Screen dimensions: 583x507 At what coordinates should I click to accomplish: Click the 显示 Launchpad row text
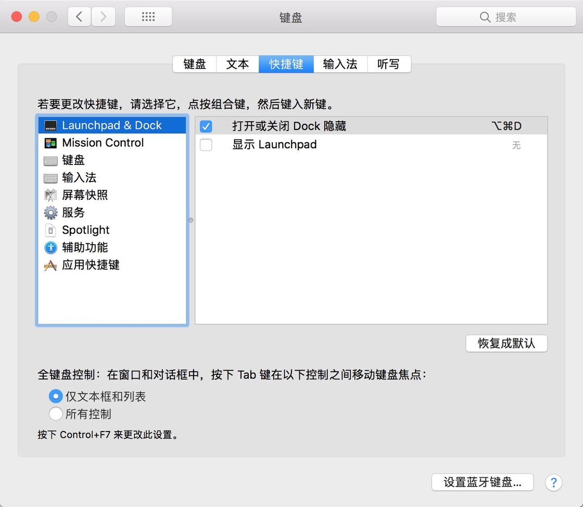click(274, 144)
